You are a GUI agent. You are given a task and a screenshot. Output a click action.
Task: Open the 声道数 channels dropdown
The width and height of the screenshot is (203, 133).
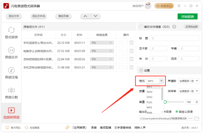189,81
